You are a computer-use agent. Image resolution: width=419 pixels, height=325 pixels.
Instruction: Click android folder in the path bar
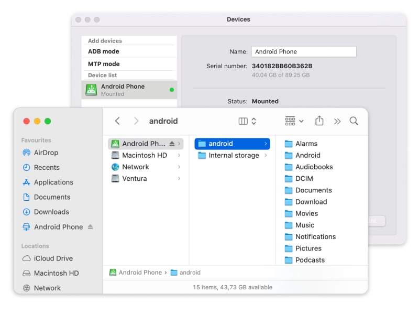click(185, 273)
